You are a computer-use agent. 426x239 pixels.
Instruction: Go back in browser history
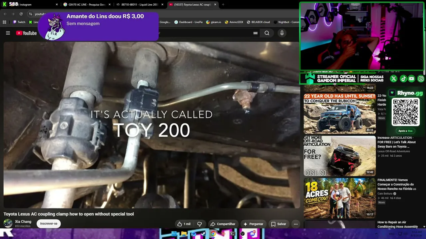[5, 14]
